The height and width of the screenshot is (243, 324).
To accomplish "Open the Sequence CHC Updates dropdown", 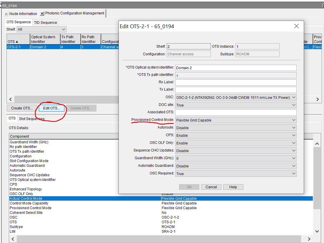I will pos(236,151).
